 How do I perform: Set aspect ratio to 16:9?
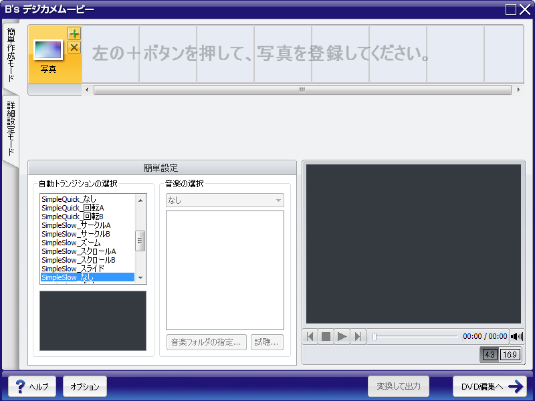tap(510, 355)
